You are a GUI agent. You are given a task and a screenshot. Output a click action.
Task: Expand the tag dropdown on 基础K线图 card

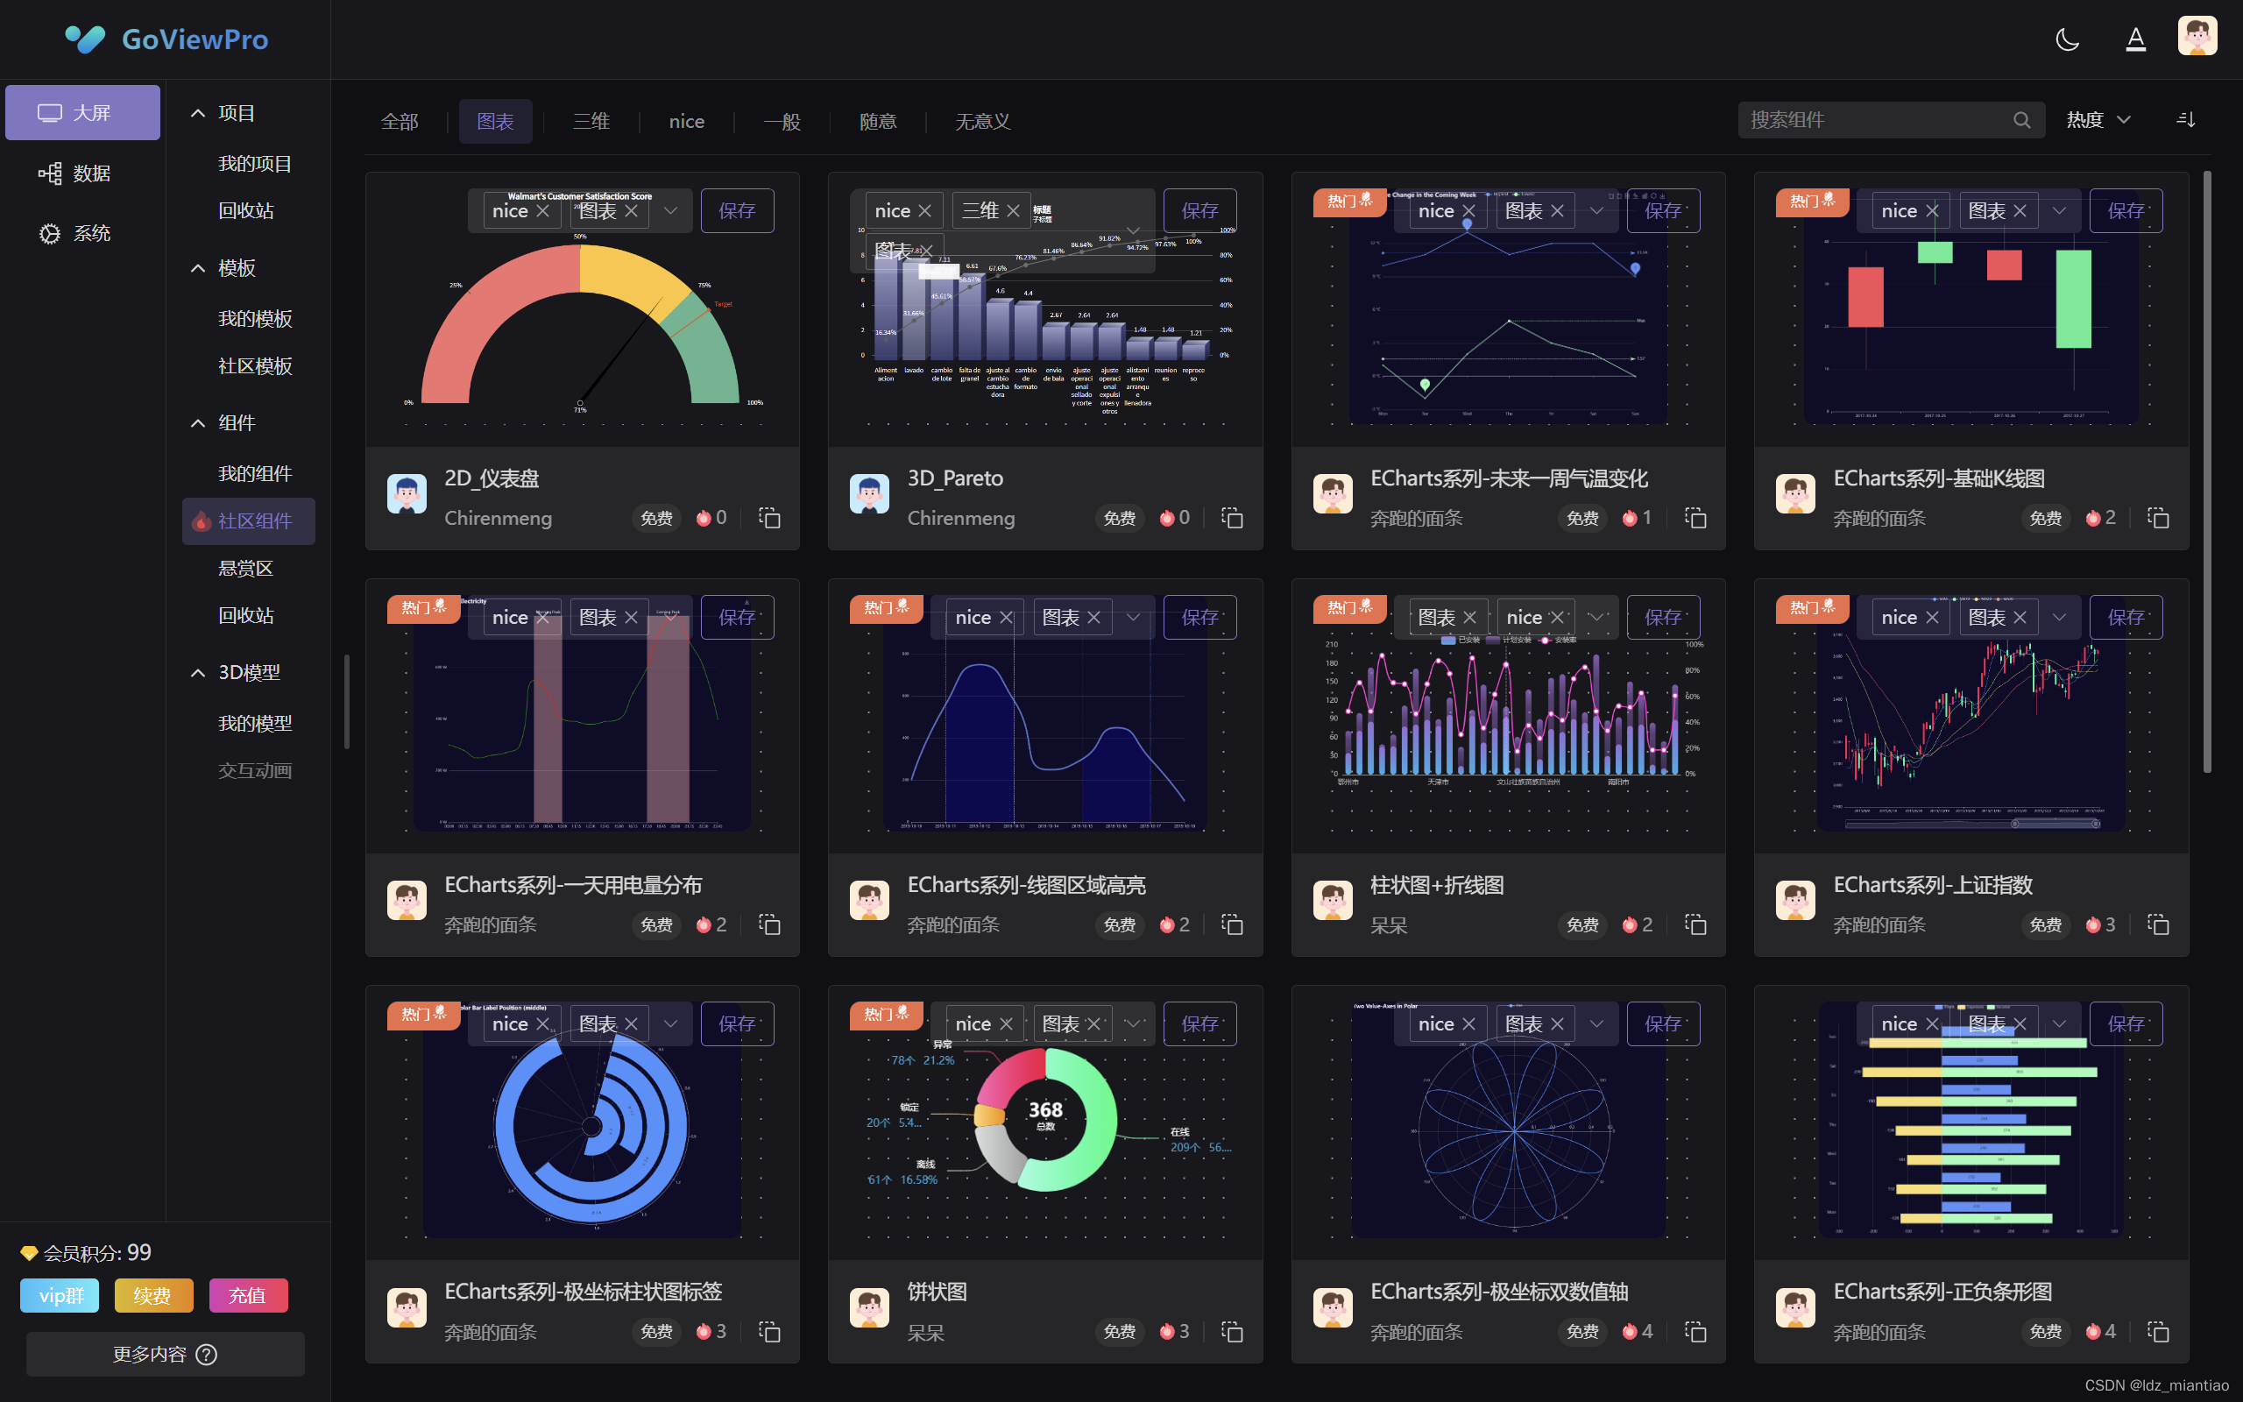[2061, 210]
